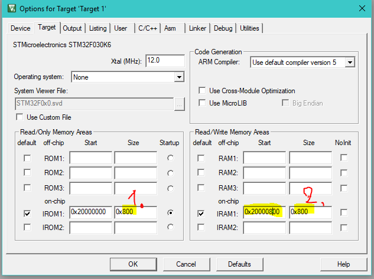Select the ROM3 Startup radio button

[170, 189]
